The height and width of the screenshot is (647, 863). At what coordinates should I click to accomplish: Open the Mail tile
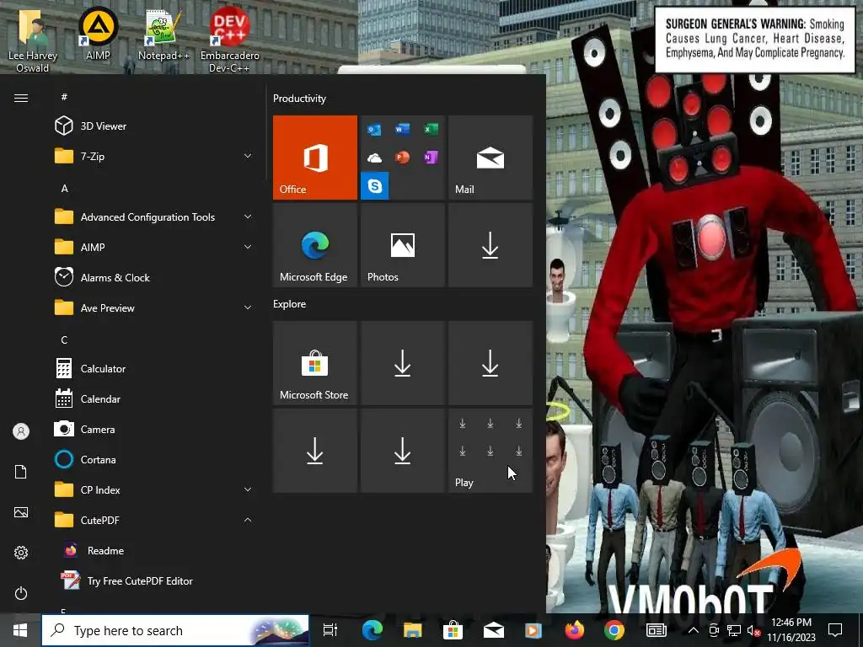coord(490,158)
